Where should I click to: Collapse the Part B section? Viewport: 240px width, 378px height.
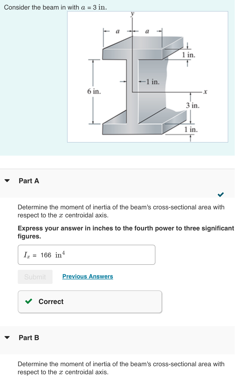click(x=7, y=337)
